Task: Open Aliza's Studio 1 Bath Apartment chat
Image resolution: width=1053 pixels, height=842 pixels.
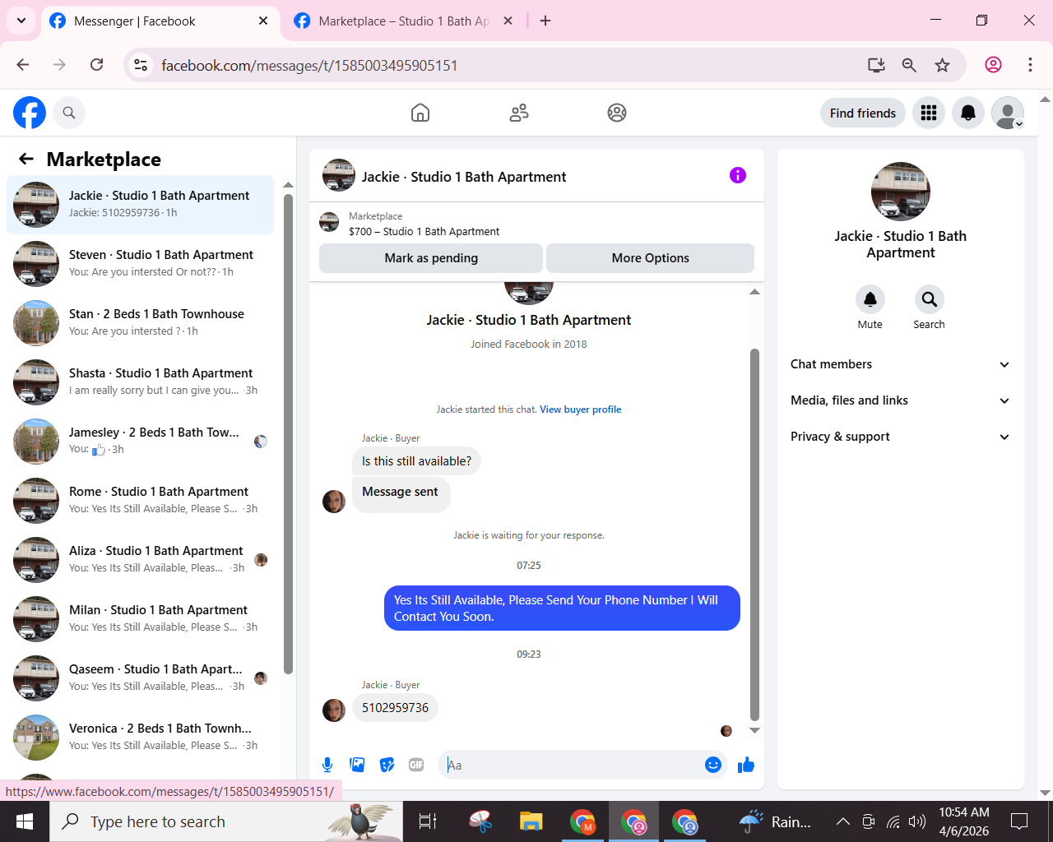Action: (141, 559)
